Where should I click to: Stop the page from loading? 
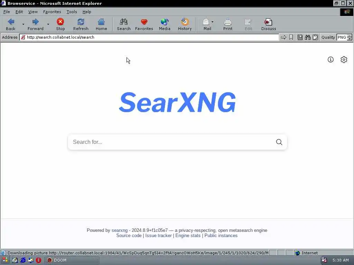60,24
